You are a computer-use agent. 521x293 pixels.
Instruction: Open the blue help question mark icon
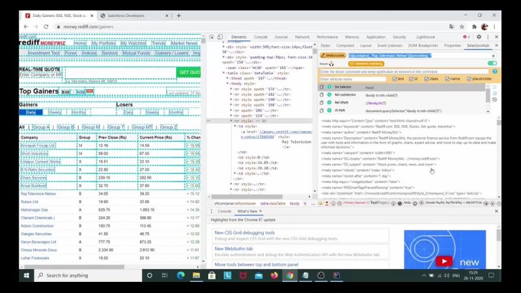coord(495,72)
